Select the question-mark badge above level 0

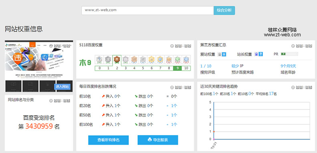[x=99, y=60]
